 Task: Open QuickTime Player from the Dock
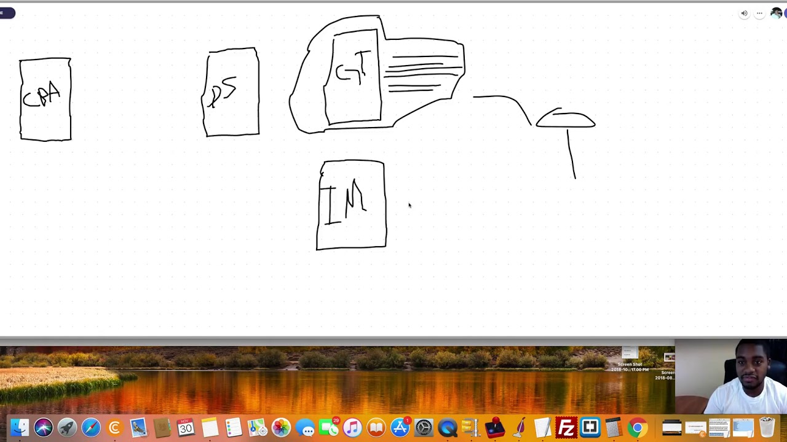click(x=448, y=427)
